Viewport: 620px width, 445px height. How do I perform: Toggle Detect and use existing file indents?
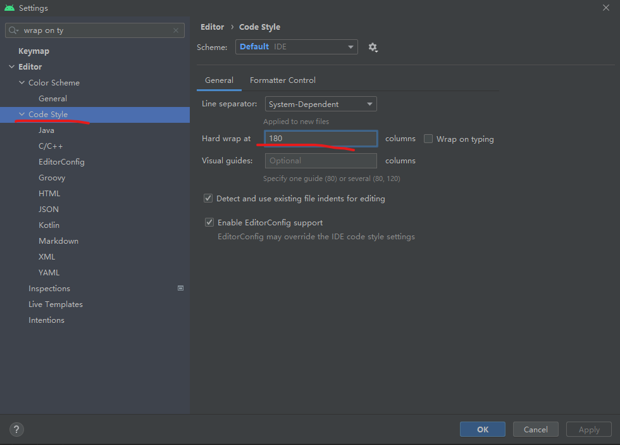click(208, 198)
